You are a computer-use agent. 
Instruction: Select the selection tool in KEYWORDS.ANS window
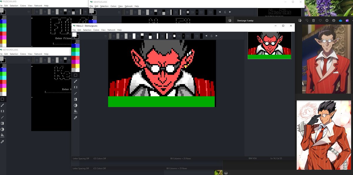[x=2, y=99]
